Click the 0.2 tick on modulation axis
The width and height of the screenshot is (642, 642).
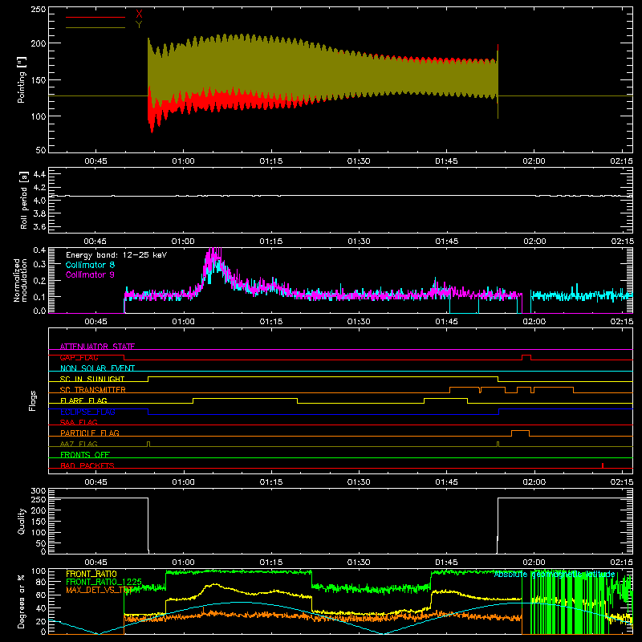click(39, 280)
